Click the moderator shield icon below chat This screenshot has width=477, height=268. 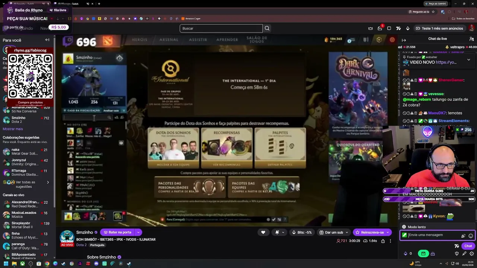point(457,253)
